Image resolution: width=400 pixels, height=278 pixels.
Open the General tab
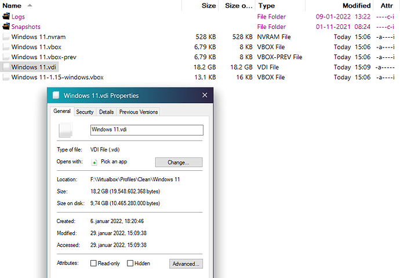[62, 111]
